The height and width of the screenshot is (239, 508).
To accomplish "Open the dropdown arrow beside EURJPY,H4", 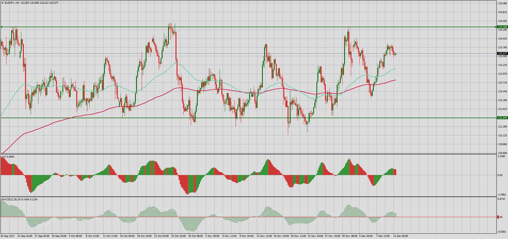I will tap(2, 3).
